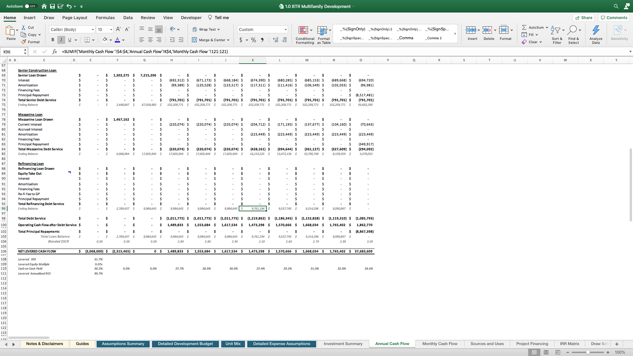Click the increase decimal icon

pyautogui.click(x=276, y=40)
